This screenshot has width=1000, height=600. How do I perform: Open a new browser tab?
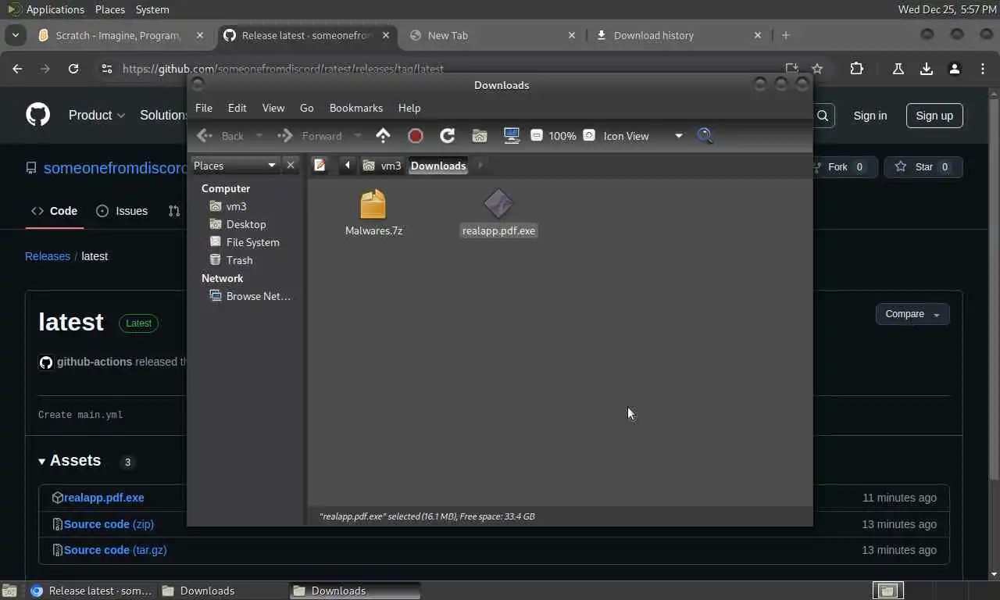[x=786, y=35]
